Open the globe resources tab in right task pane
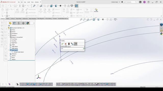 coord(161,25)
